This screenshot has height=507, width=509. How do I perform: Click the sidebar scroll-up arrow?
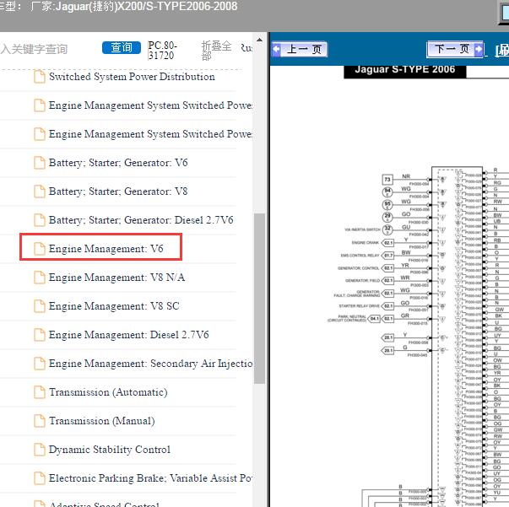[x=259, y=40]
